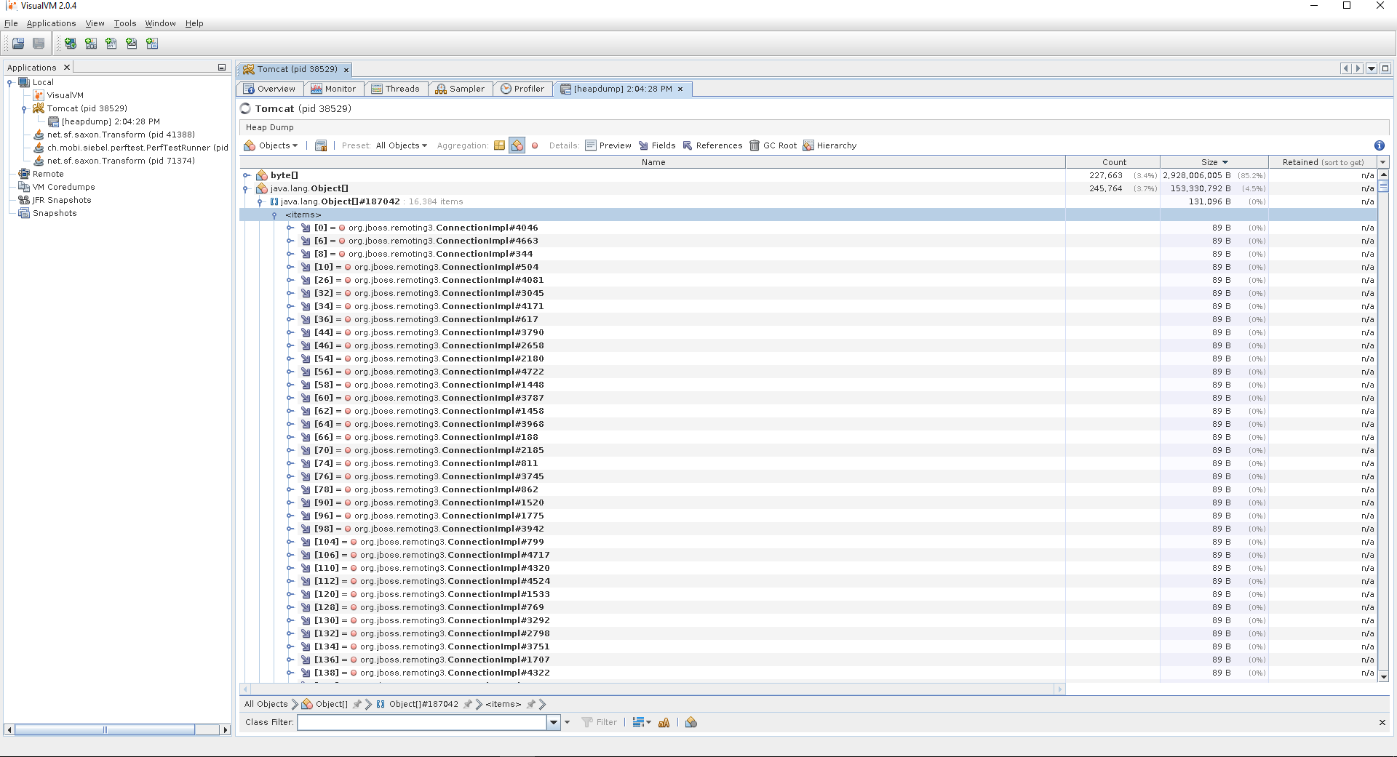Open the Class Filter combo box arrow
The height and width of the screenshot is (757, 1397).
(x=554, y=722)
